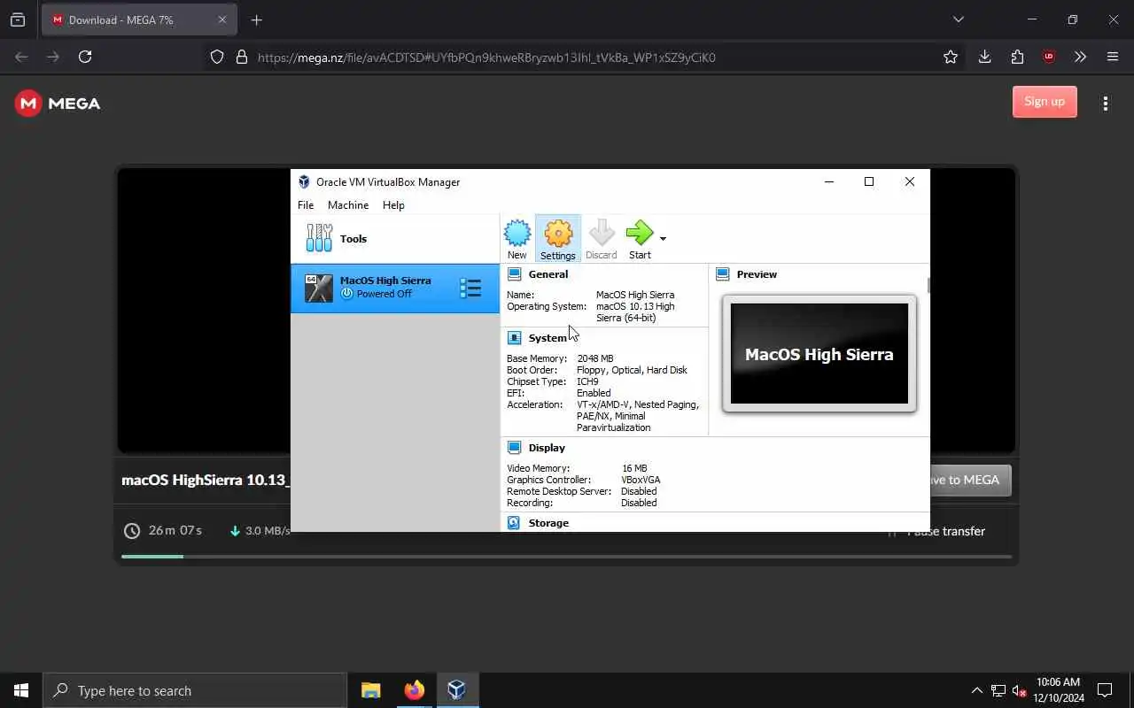
Task: Open the Windows Start menu
Action: [21, 690]
